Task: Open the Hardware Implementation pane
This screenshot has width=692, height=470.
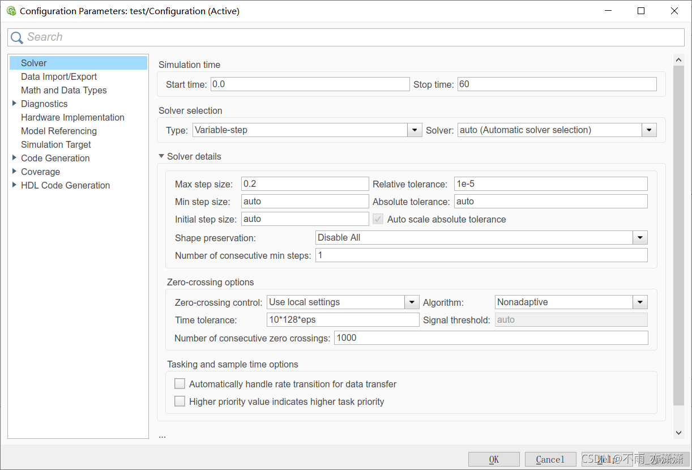Action: (x=72, y=117)
